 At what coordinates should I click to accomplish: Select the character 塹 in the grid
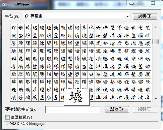[x=133, y=74]
